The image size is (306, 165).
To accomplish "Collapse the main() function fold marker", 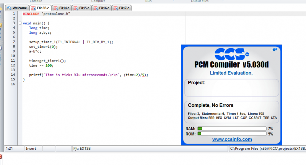I will pos(20,23).
